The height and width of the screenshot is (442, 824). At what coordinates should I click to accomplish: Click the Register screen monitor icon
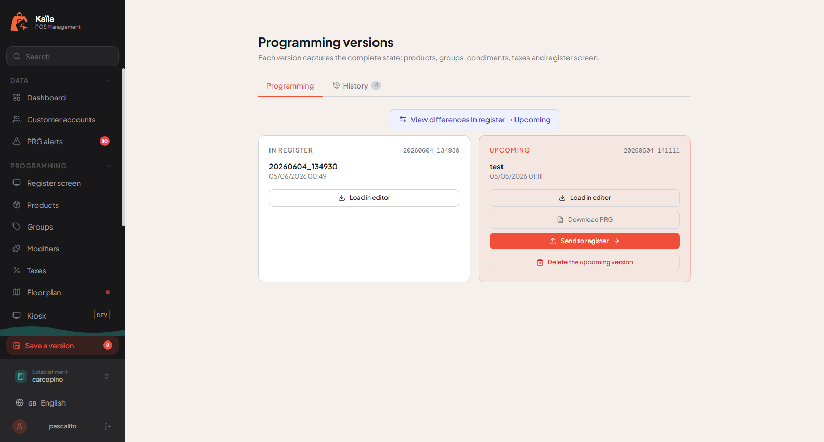click(x=17, y=183)
